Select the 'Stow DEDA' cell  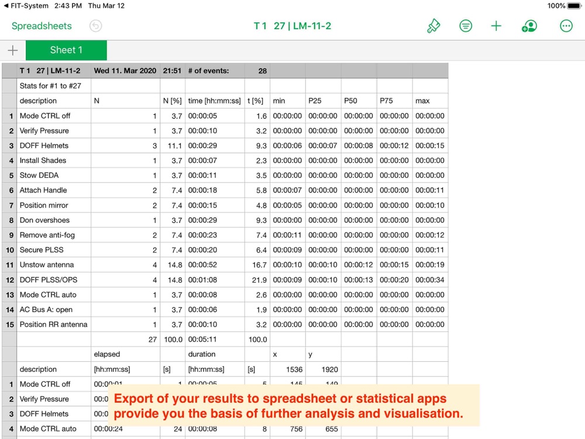point(54,176)
